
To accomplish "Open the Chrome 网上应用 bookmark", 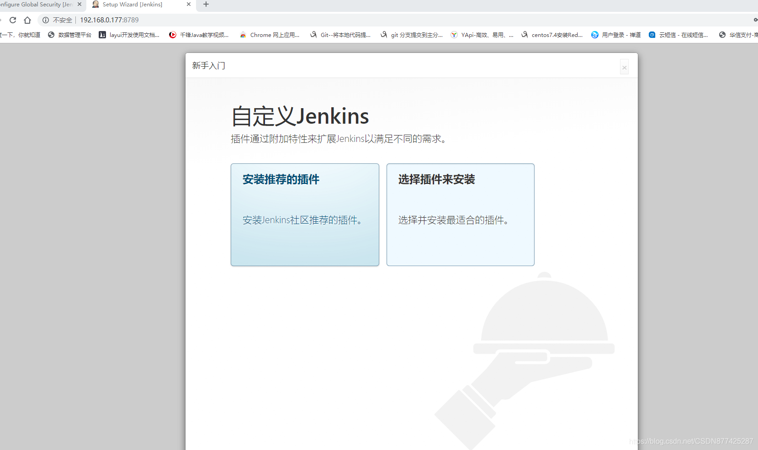I will [x=270, y=35].
